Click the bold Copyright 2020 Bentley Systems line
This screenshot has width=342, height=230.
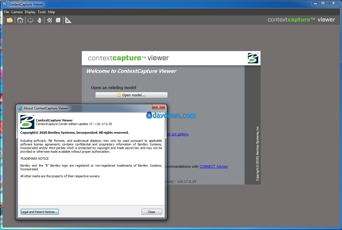pos(75,133)
